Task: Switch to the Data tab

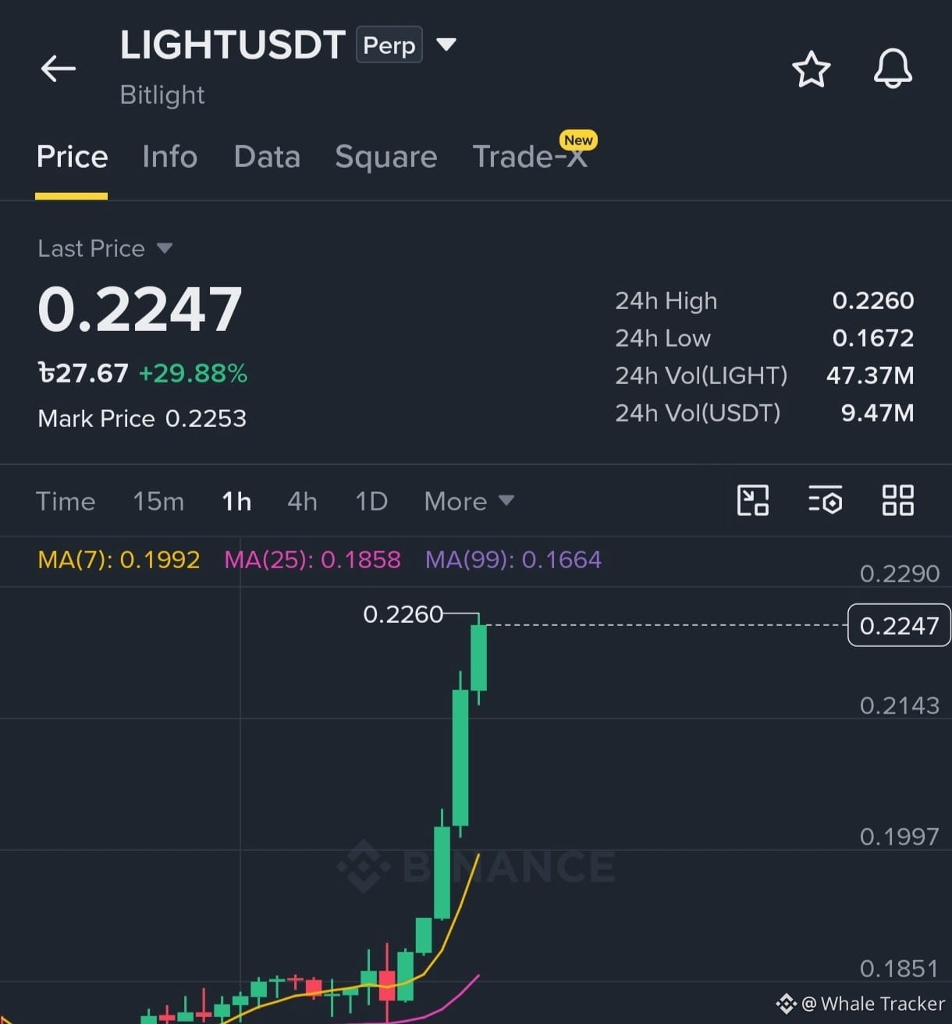Action: point(267,157)
